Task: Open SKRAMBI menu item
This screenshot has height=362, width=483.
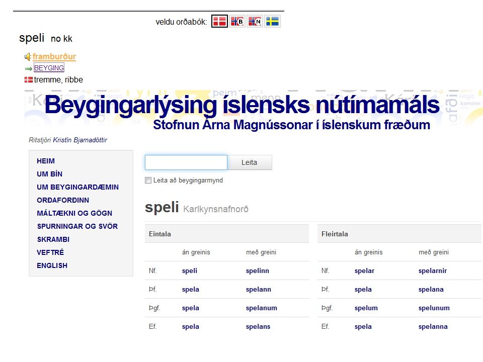Action: tap(53, 239)
